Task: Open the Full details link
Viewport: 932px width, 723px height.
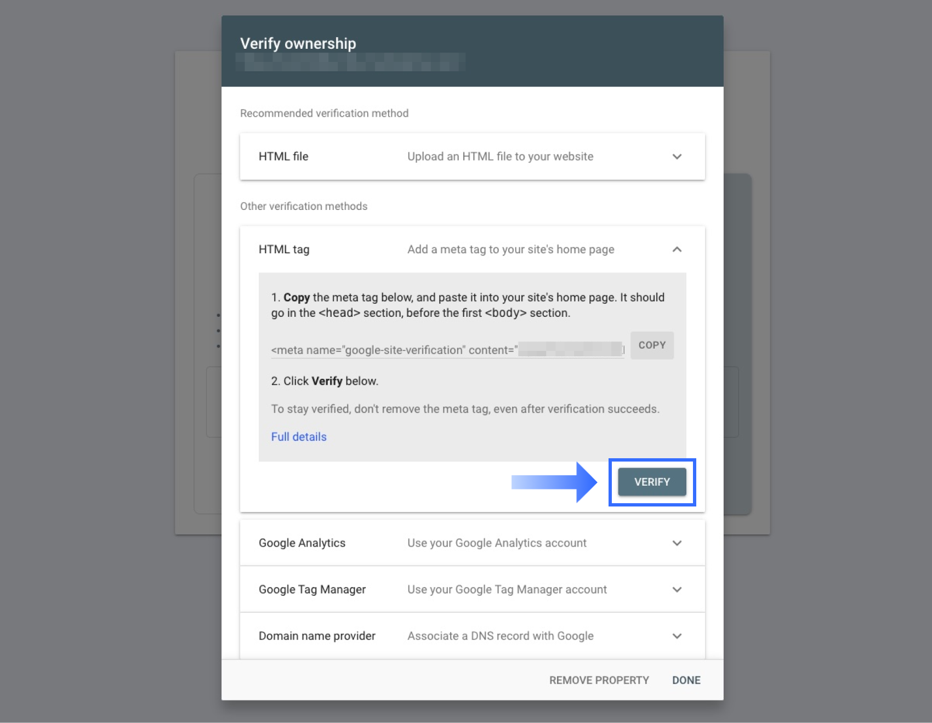Action: 299,437
